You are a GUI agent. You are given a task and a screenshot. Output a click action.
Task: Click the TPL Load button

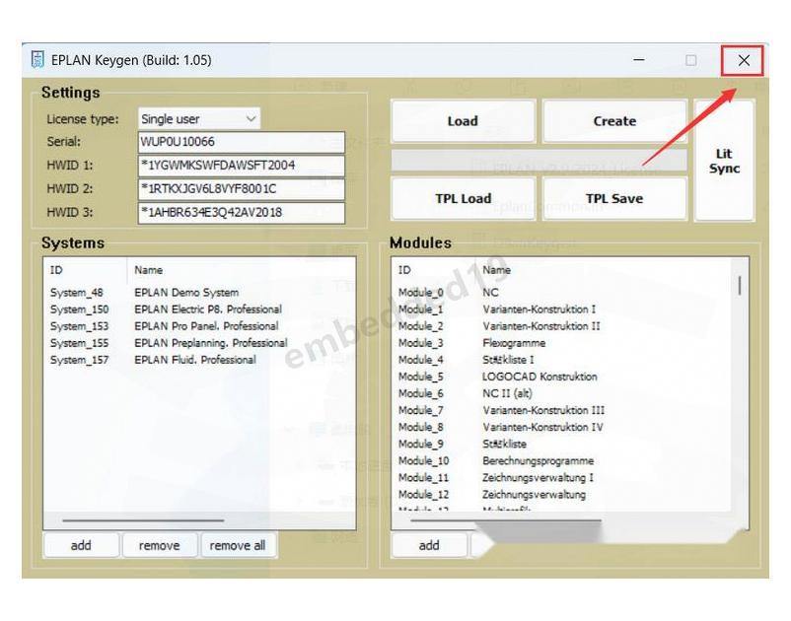[463, 198]
